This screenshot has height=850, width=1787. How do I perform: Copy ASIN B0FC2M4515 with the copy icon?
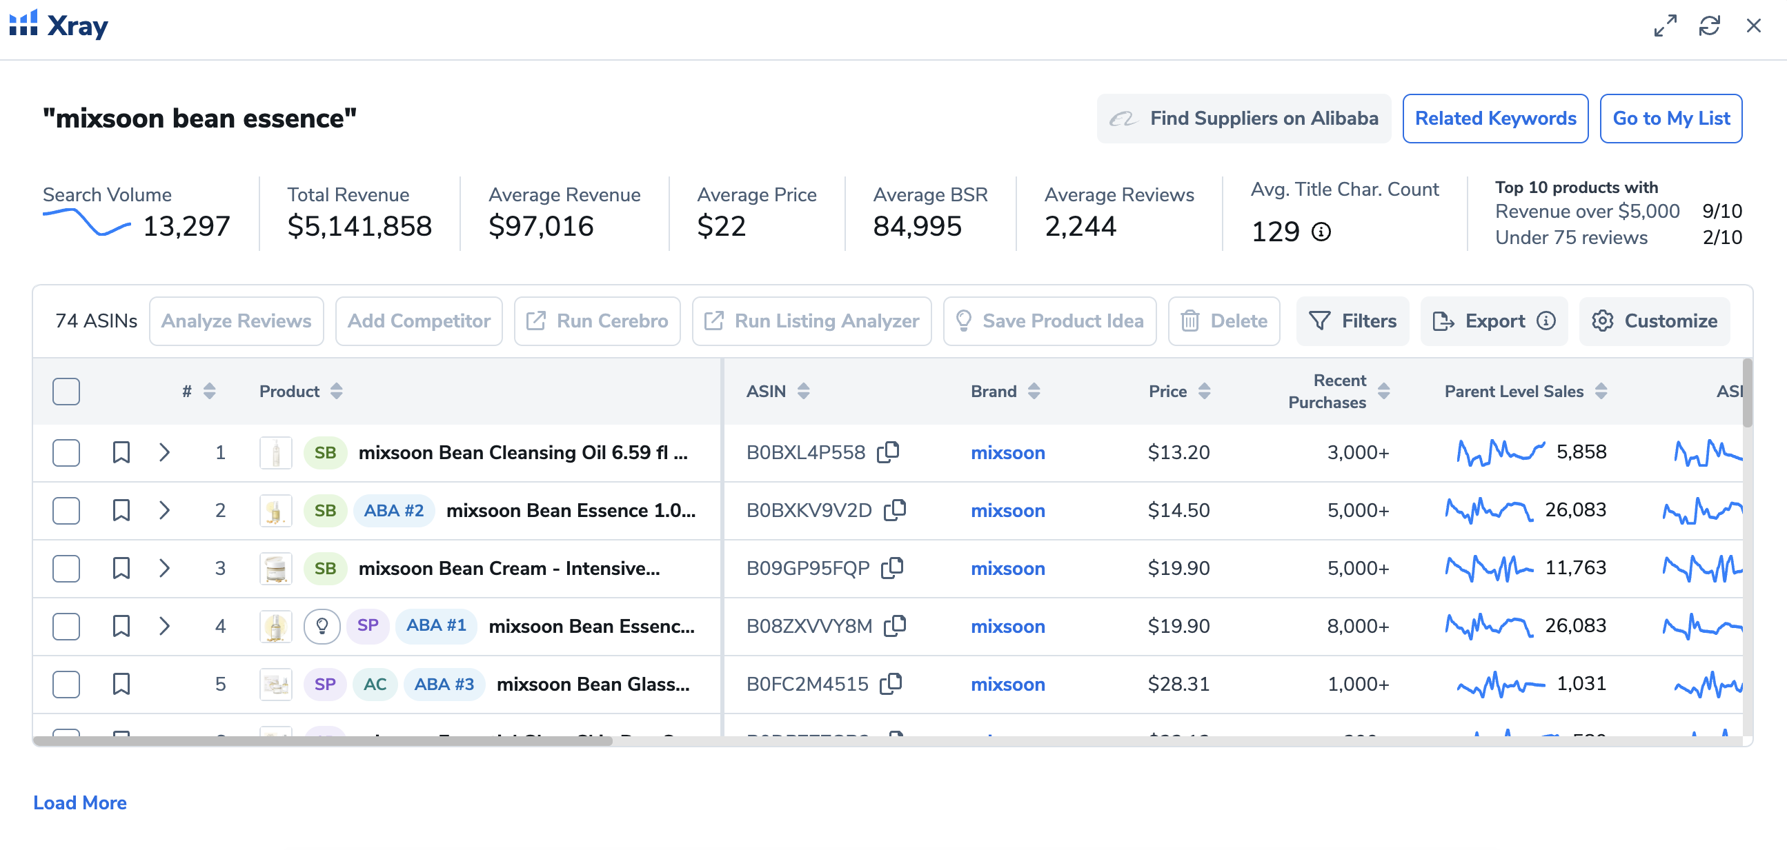[x=891, y=684]
